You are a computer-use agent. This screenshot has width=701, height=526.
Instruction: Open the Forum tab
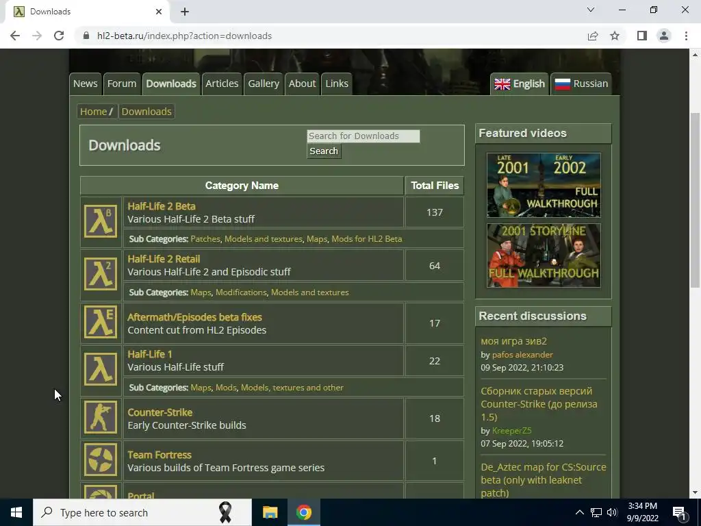pos(122,84)
